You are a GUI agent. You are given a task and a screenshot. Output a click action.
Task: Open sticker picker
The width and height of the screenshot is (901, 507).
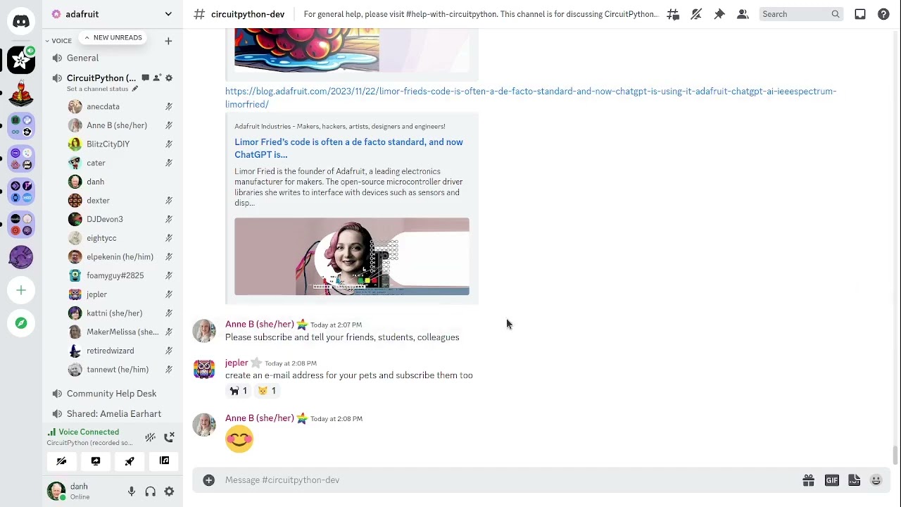(854, 480)
